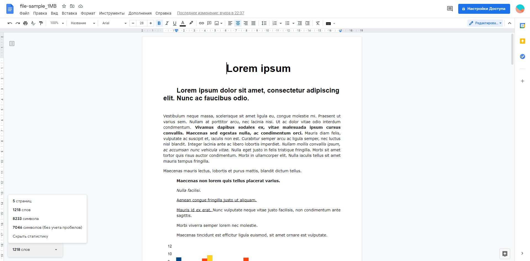Click the plus icon to get add-ons
Viewport: 530px width, 261px height.
click(x=522, y=81)
